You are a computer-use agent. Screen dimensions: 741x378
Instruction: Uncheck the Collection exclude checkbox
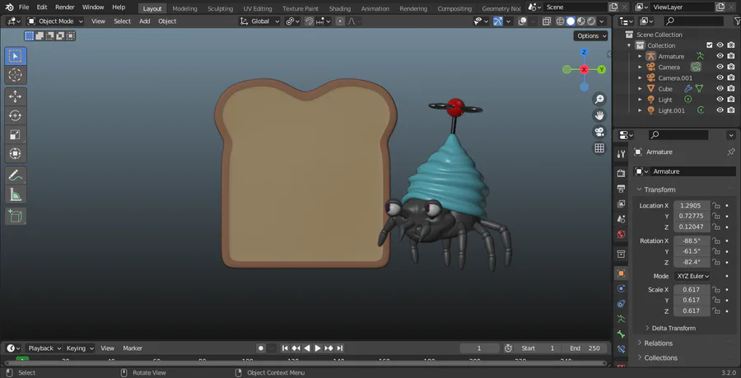pos(709,45)
